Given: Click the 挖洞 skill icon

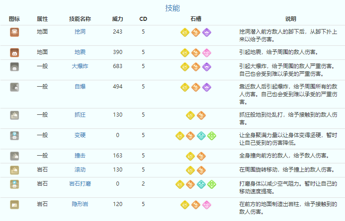Looking at the screenshot, I should [x=14, y=32].
